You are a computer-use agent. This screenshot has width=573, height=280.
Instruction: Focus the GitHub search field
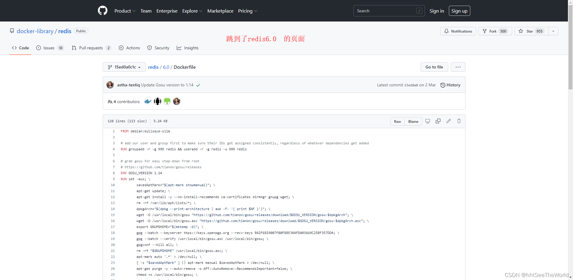coord(384,11)
